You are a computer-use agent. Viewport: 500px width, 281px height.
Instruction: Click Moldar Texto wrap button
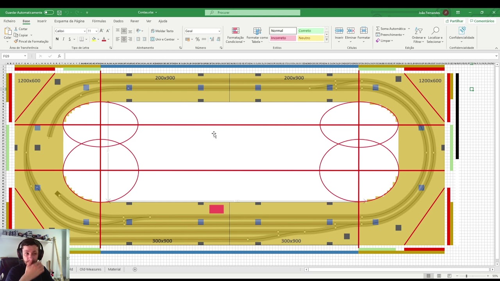(162, 31)
